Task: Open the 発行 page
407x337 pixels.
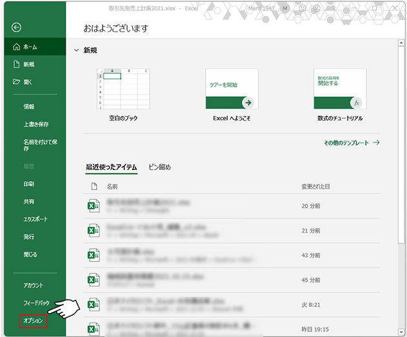Action: click(29, 236)
